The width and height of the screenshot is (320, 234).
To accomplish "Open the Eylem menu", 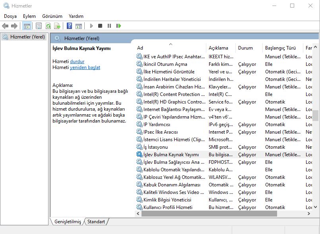I will click(29, 16).
